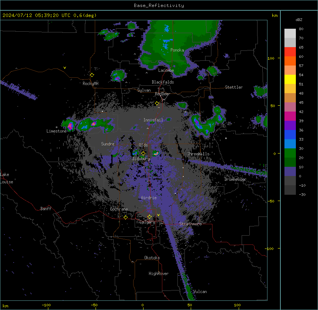The height and width of the screenshot is (310, 318).
Task: Click the yellow marker above Didsbury label
Action: (x=143, y=154)
